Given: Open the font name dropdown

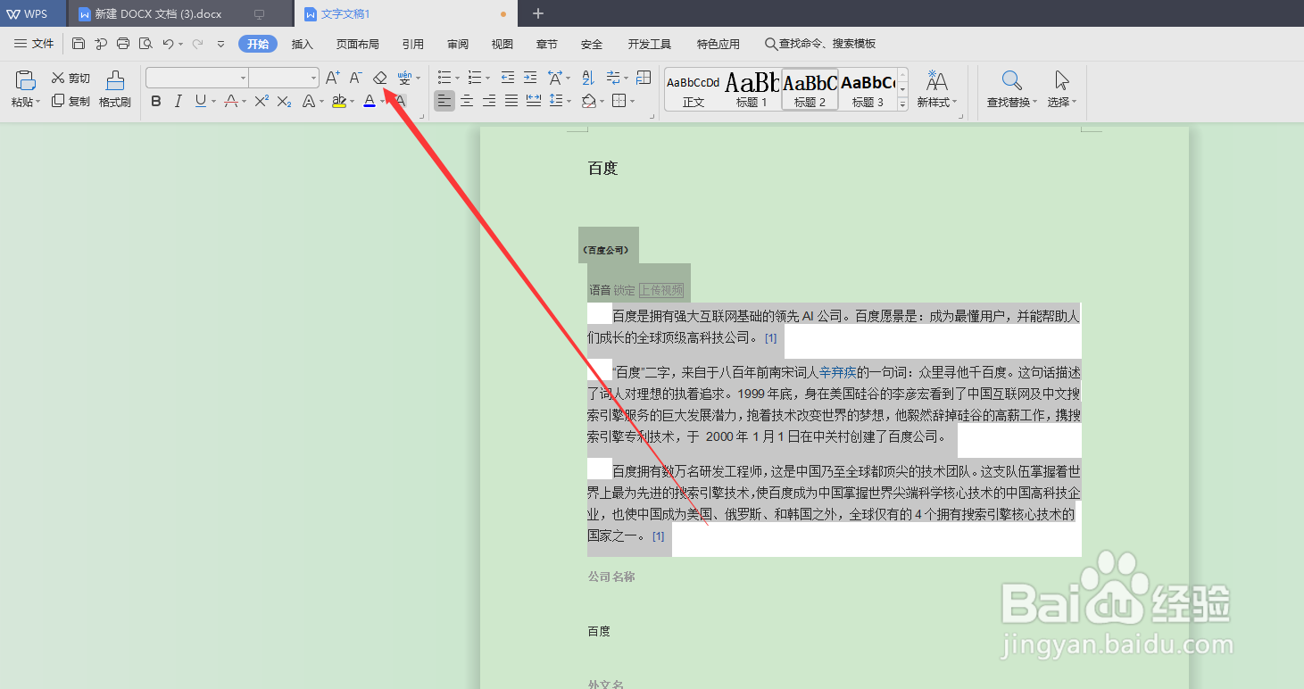Looking at the screenshot, I should pyautogui.click(x=243, y=79).
